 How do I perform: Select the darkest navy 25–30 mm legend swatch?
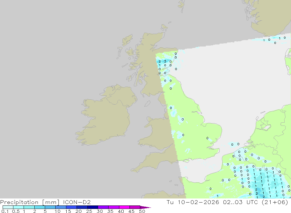tap(92, 207)
